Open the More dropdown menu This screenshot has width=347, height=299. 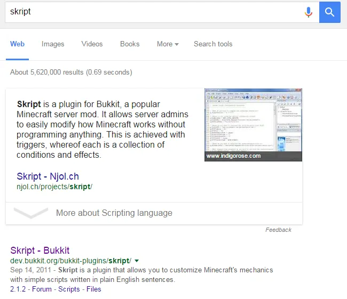168,44
